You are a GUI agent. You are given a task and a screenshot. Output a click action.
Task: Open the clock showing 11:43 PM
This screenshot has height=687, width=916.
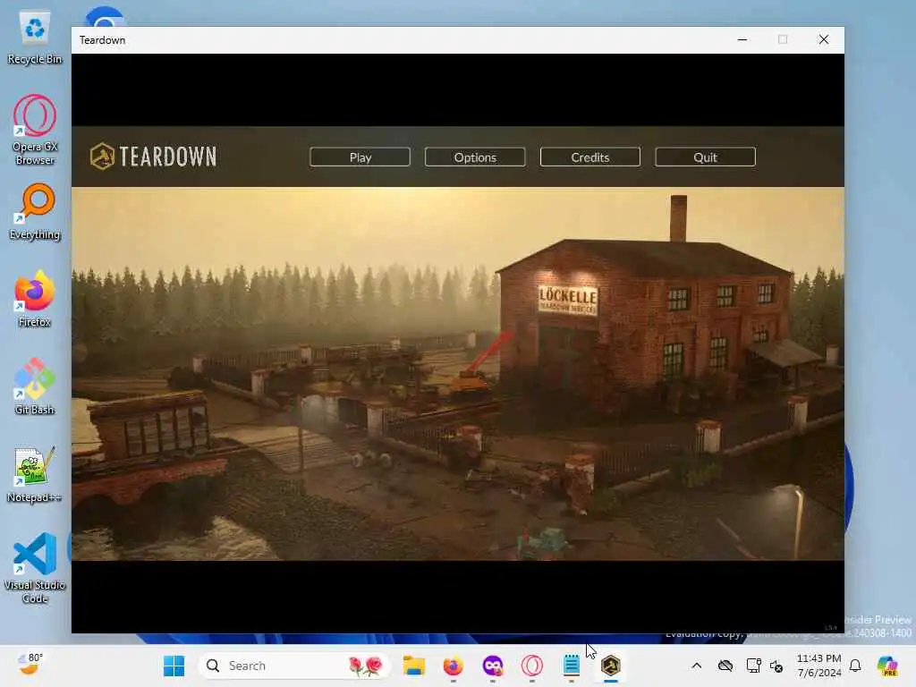pyautogui.click(x=819, y=666)
